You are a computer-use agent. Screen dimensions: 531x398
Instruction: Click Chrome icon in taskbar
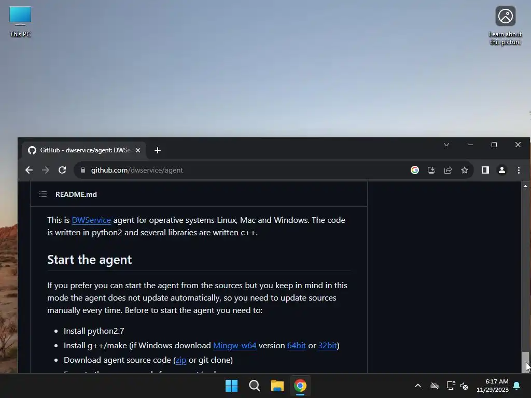(300, 386)
